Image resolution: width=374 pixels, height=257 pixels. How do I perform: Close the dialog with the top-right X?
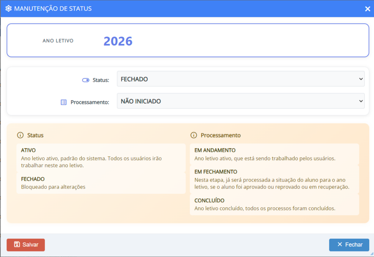tap(367, 9)
